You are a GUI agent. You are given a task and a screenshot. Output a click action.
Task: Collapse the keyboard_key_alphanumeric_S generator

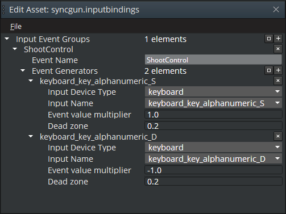coord(31,81)
